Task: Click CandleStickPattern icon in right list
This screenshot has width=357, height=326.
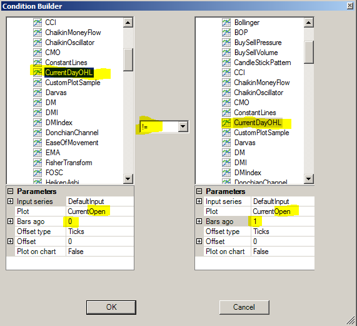Action: (226, 63)
